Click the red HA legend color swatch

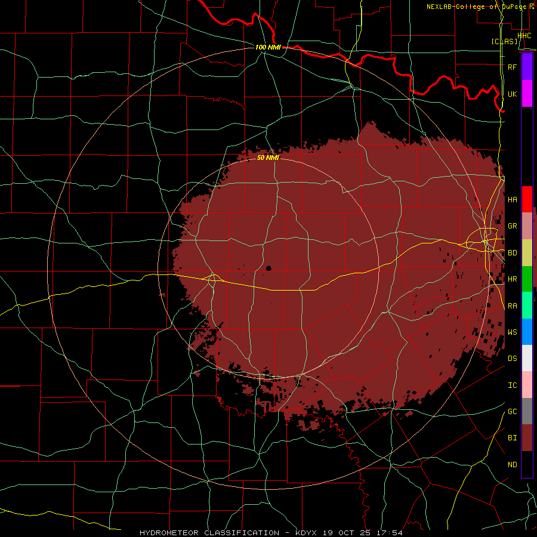click(x=527, y=199)
